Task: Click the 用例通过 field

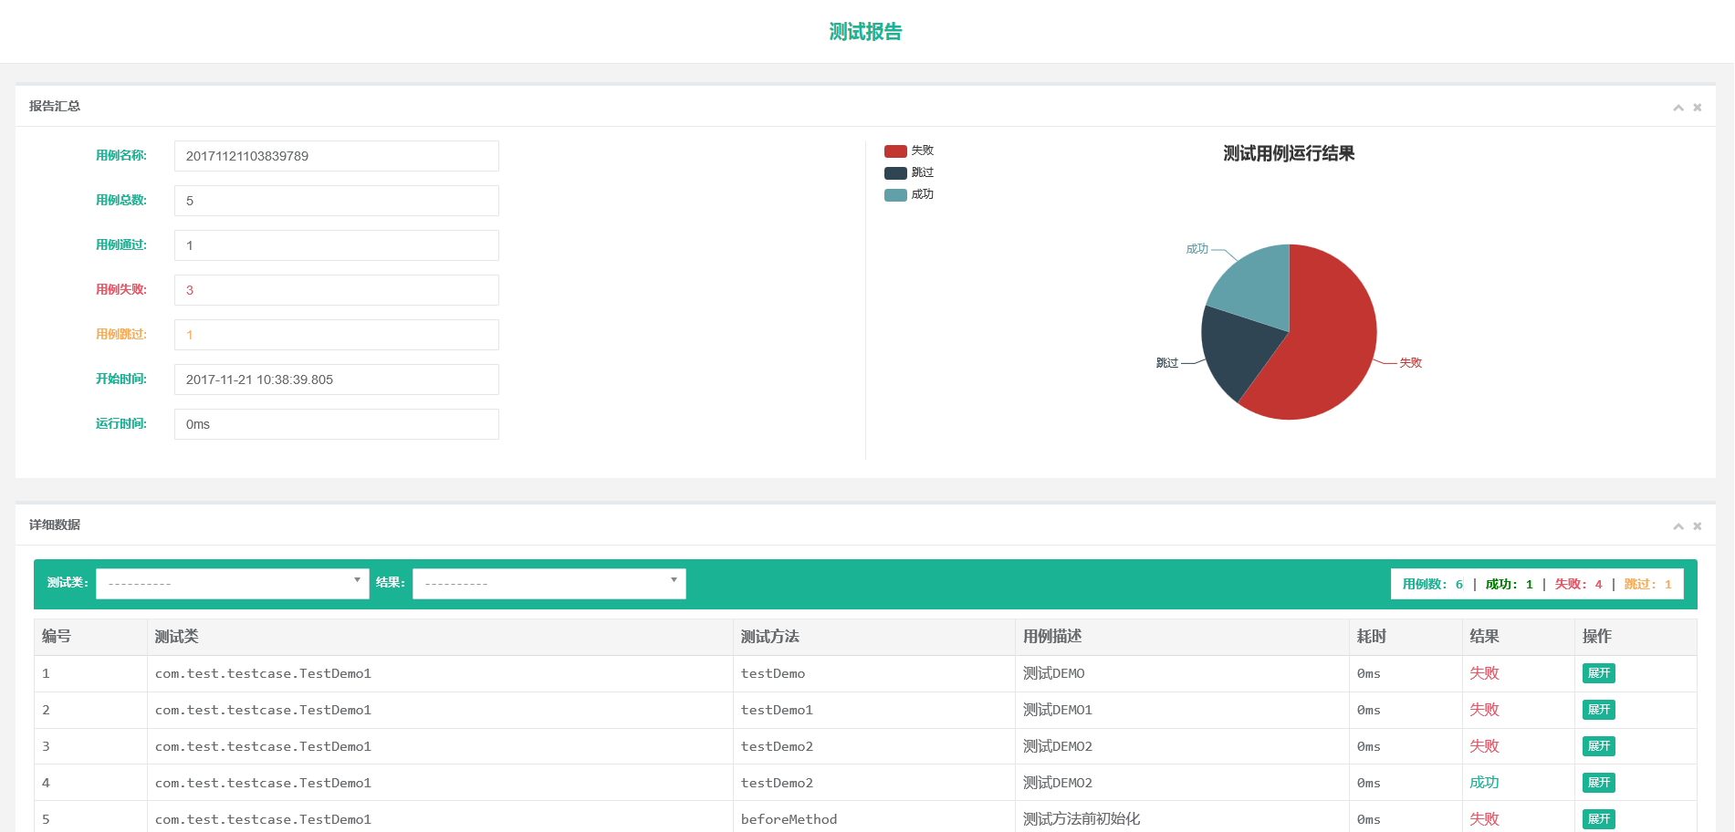Action: [337, 245]
